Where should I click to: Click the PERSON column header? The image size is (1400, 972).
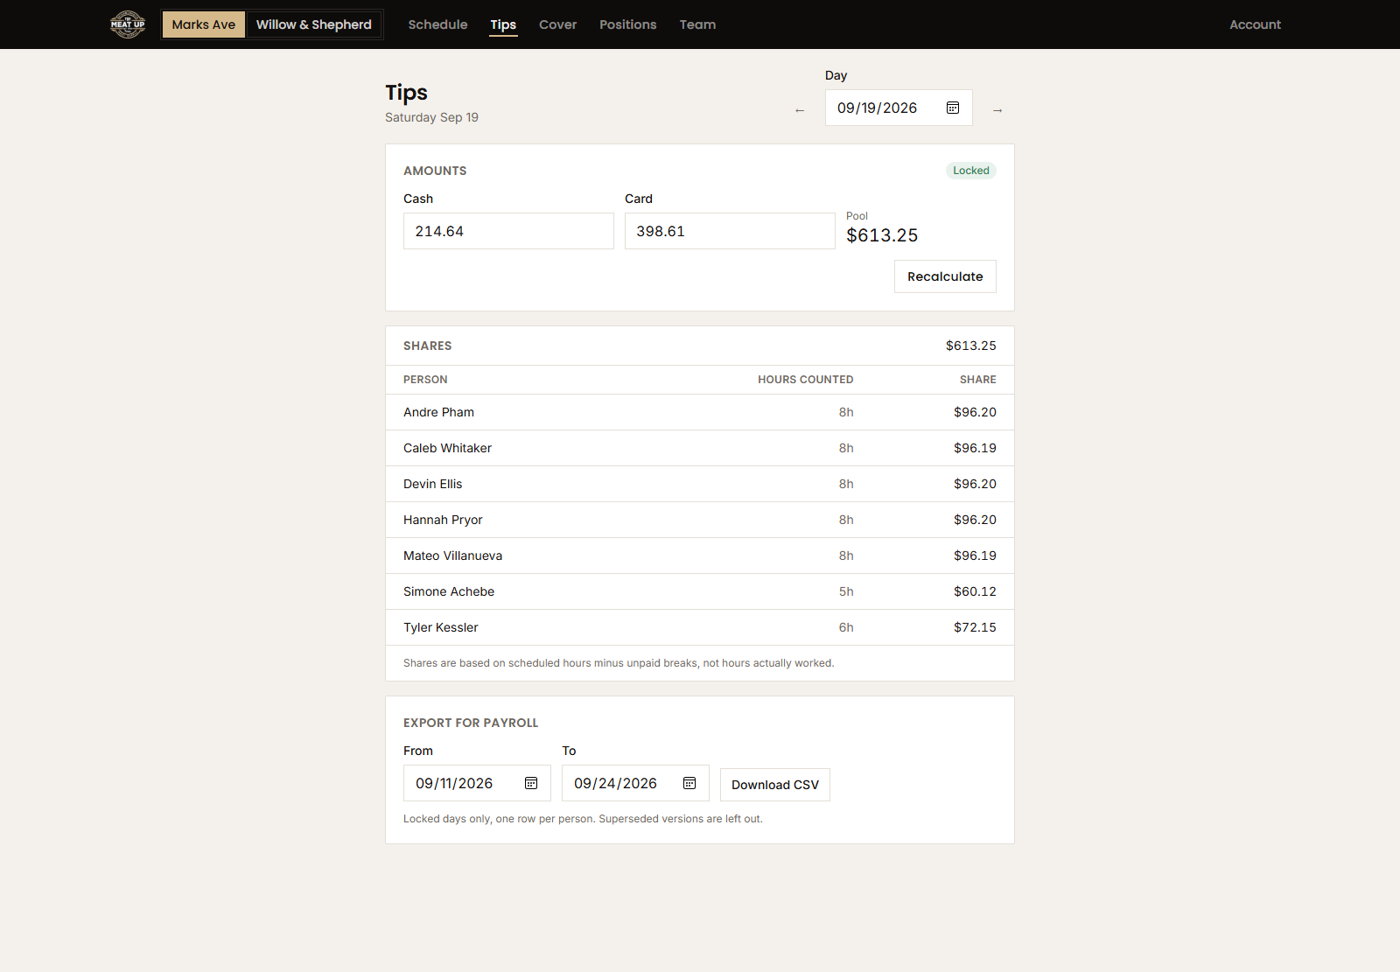(425, 380)
